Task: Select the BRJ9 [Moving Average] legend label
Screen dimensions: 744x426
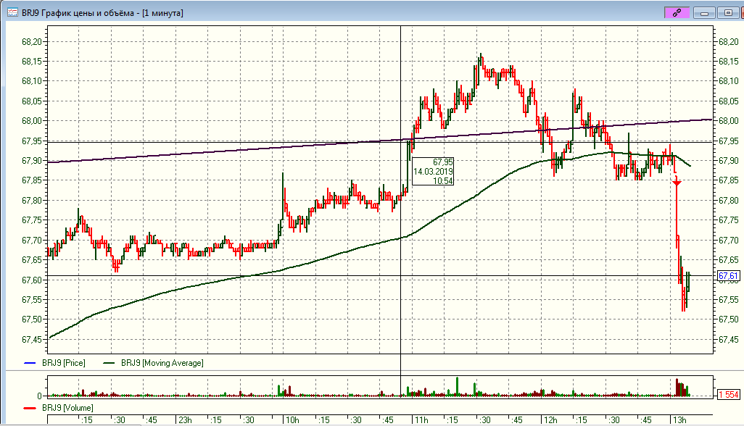Action: (x=162, y=362)
